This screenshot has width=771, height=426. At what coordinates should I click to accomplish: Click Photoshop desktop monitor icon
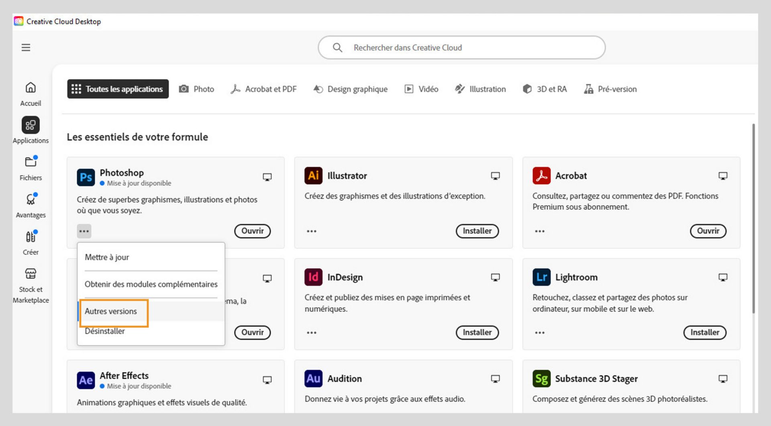coord(267,177)
